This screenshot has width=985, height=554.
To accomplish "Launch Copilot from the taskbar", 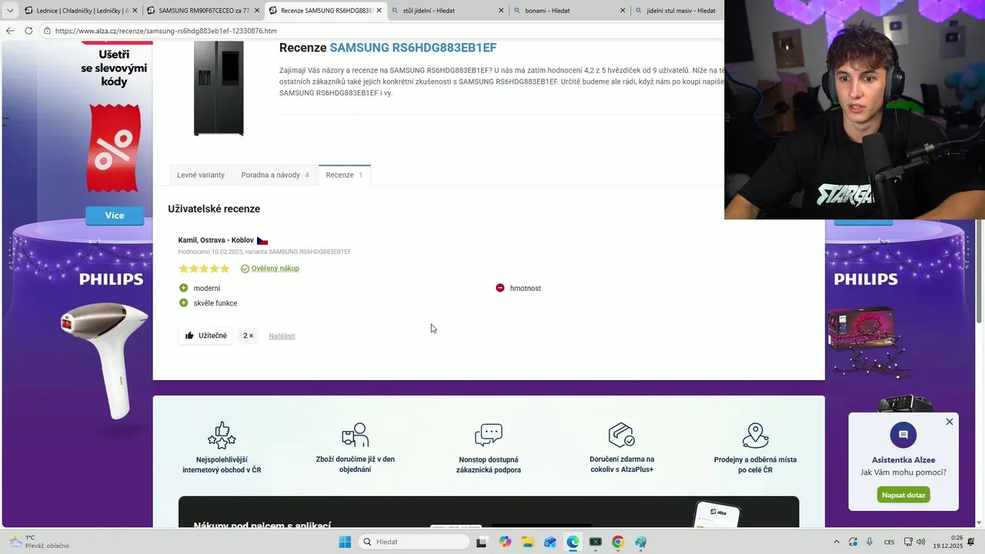I will 505,542.
